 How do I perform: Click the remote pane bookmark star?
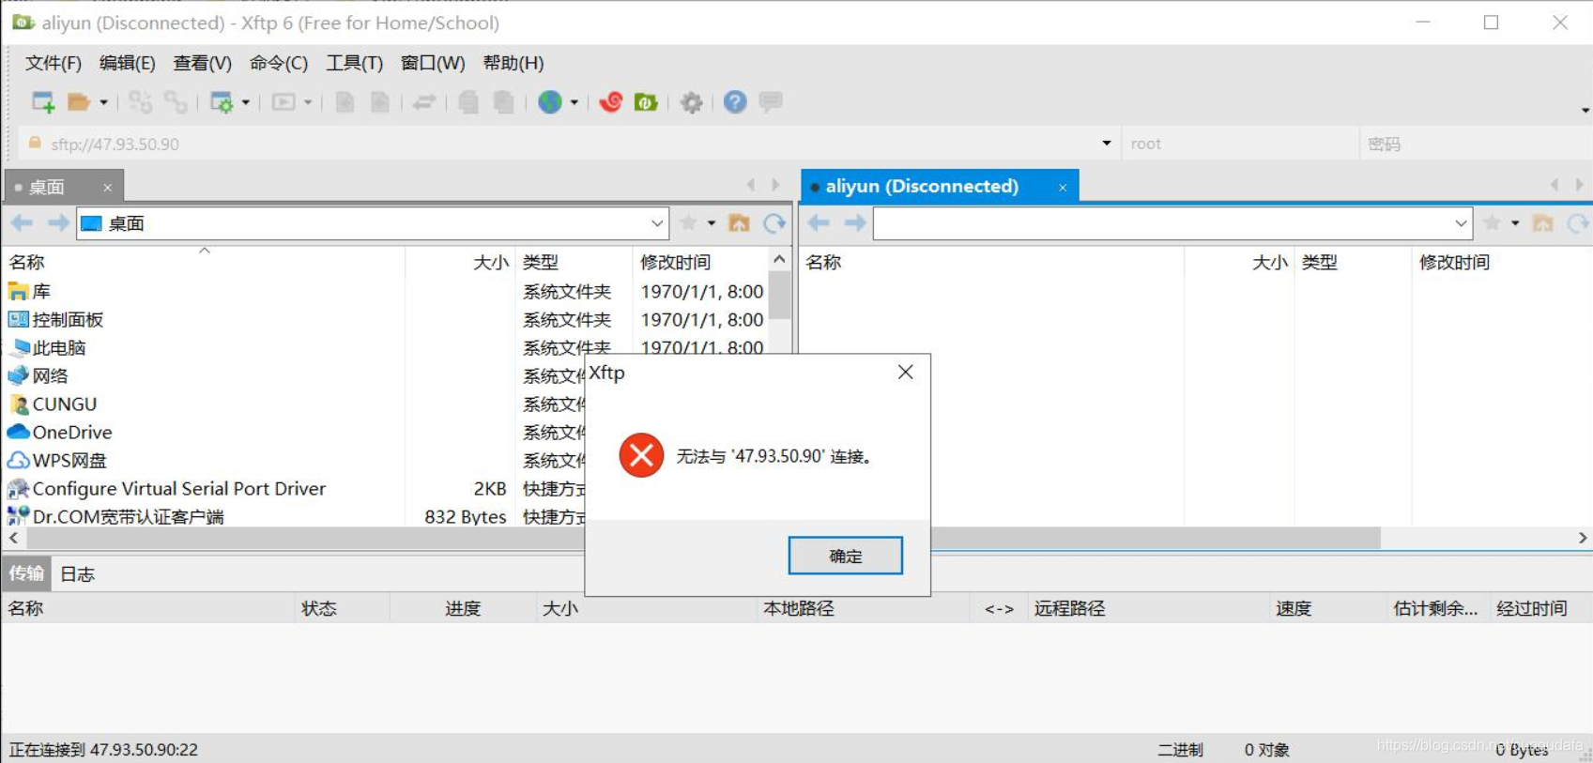pyautogui.click(x=1492, y=222)
